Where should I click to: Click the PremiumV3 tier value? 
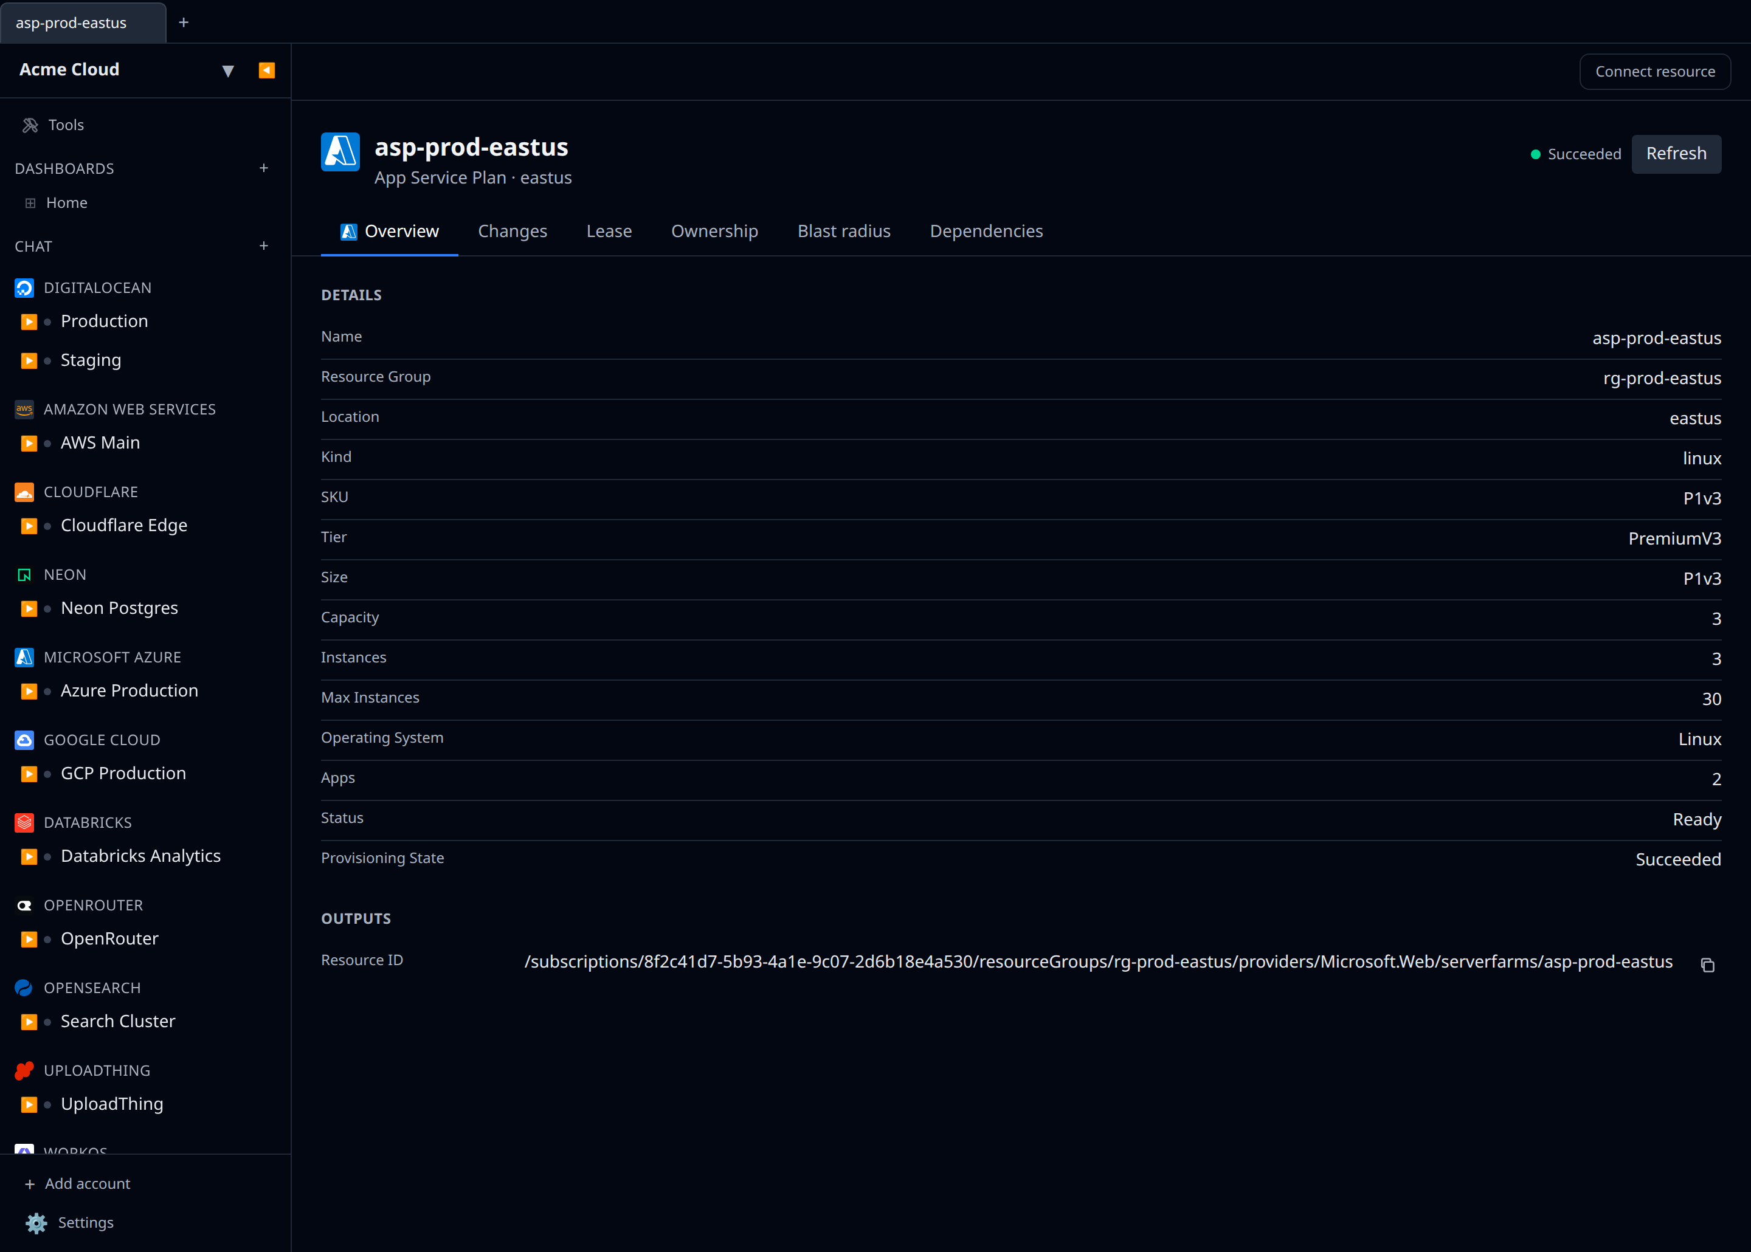[x=1674, y=538]
